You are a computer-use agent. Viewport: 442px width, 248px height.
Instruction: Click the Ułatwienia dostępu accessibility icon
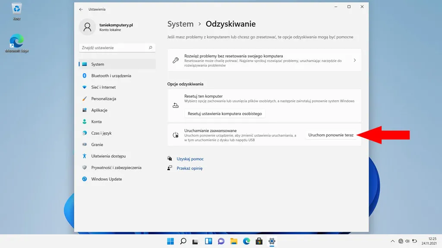pos(84,156)
